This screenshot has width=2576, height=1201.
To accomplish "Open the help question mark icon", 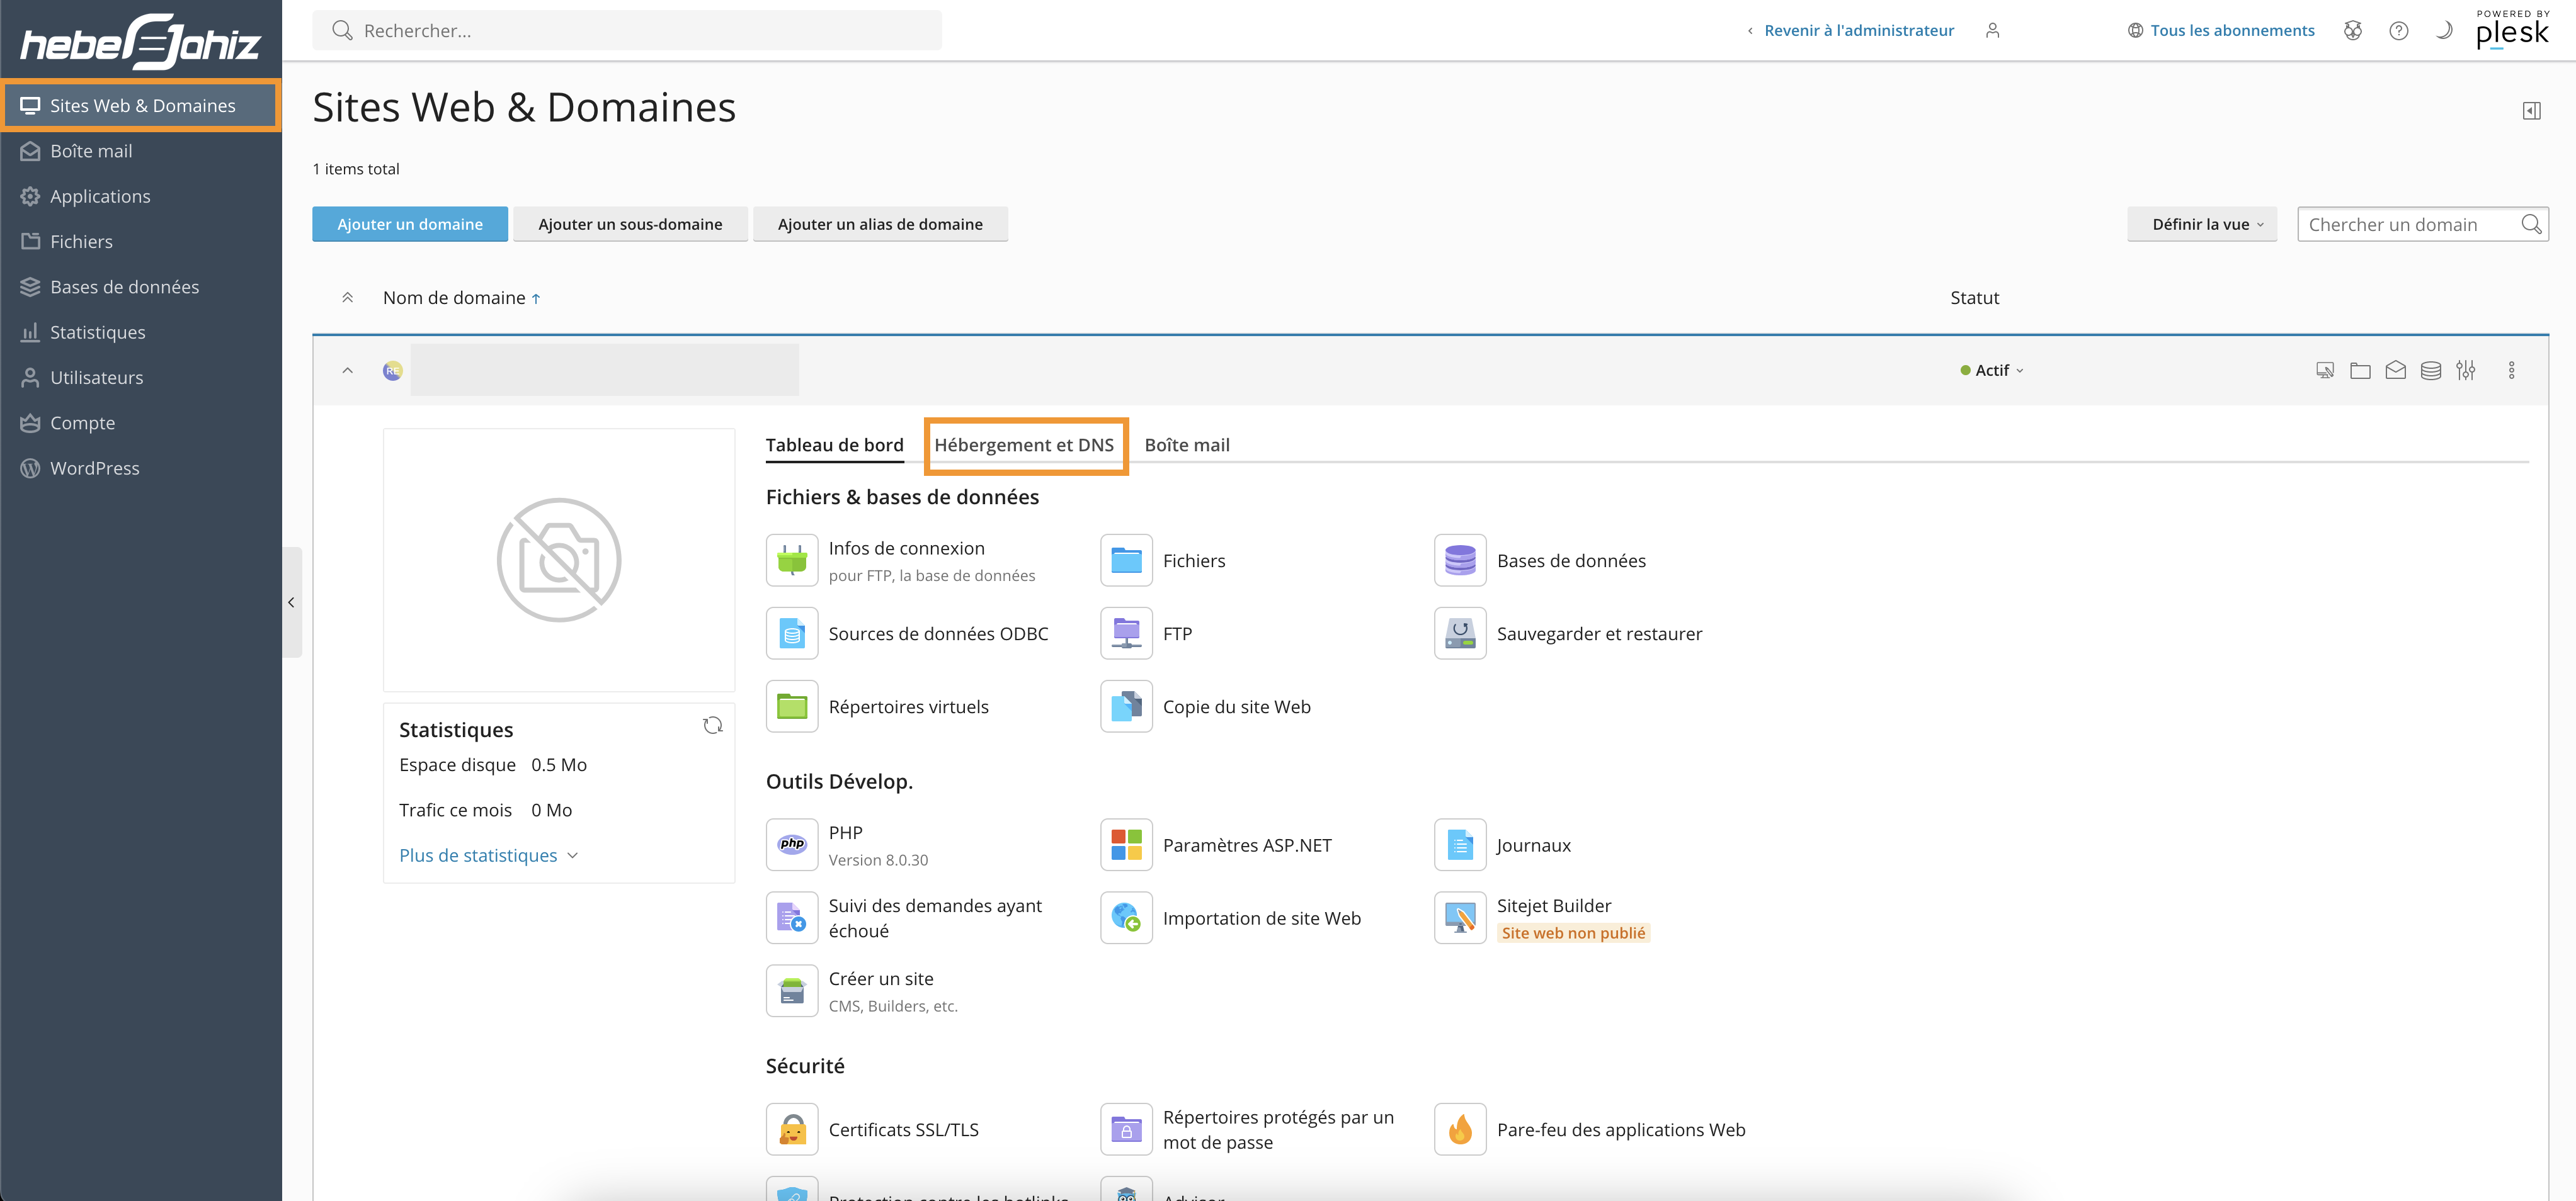I will pyautogui.click(x=2398, y=30).
